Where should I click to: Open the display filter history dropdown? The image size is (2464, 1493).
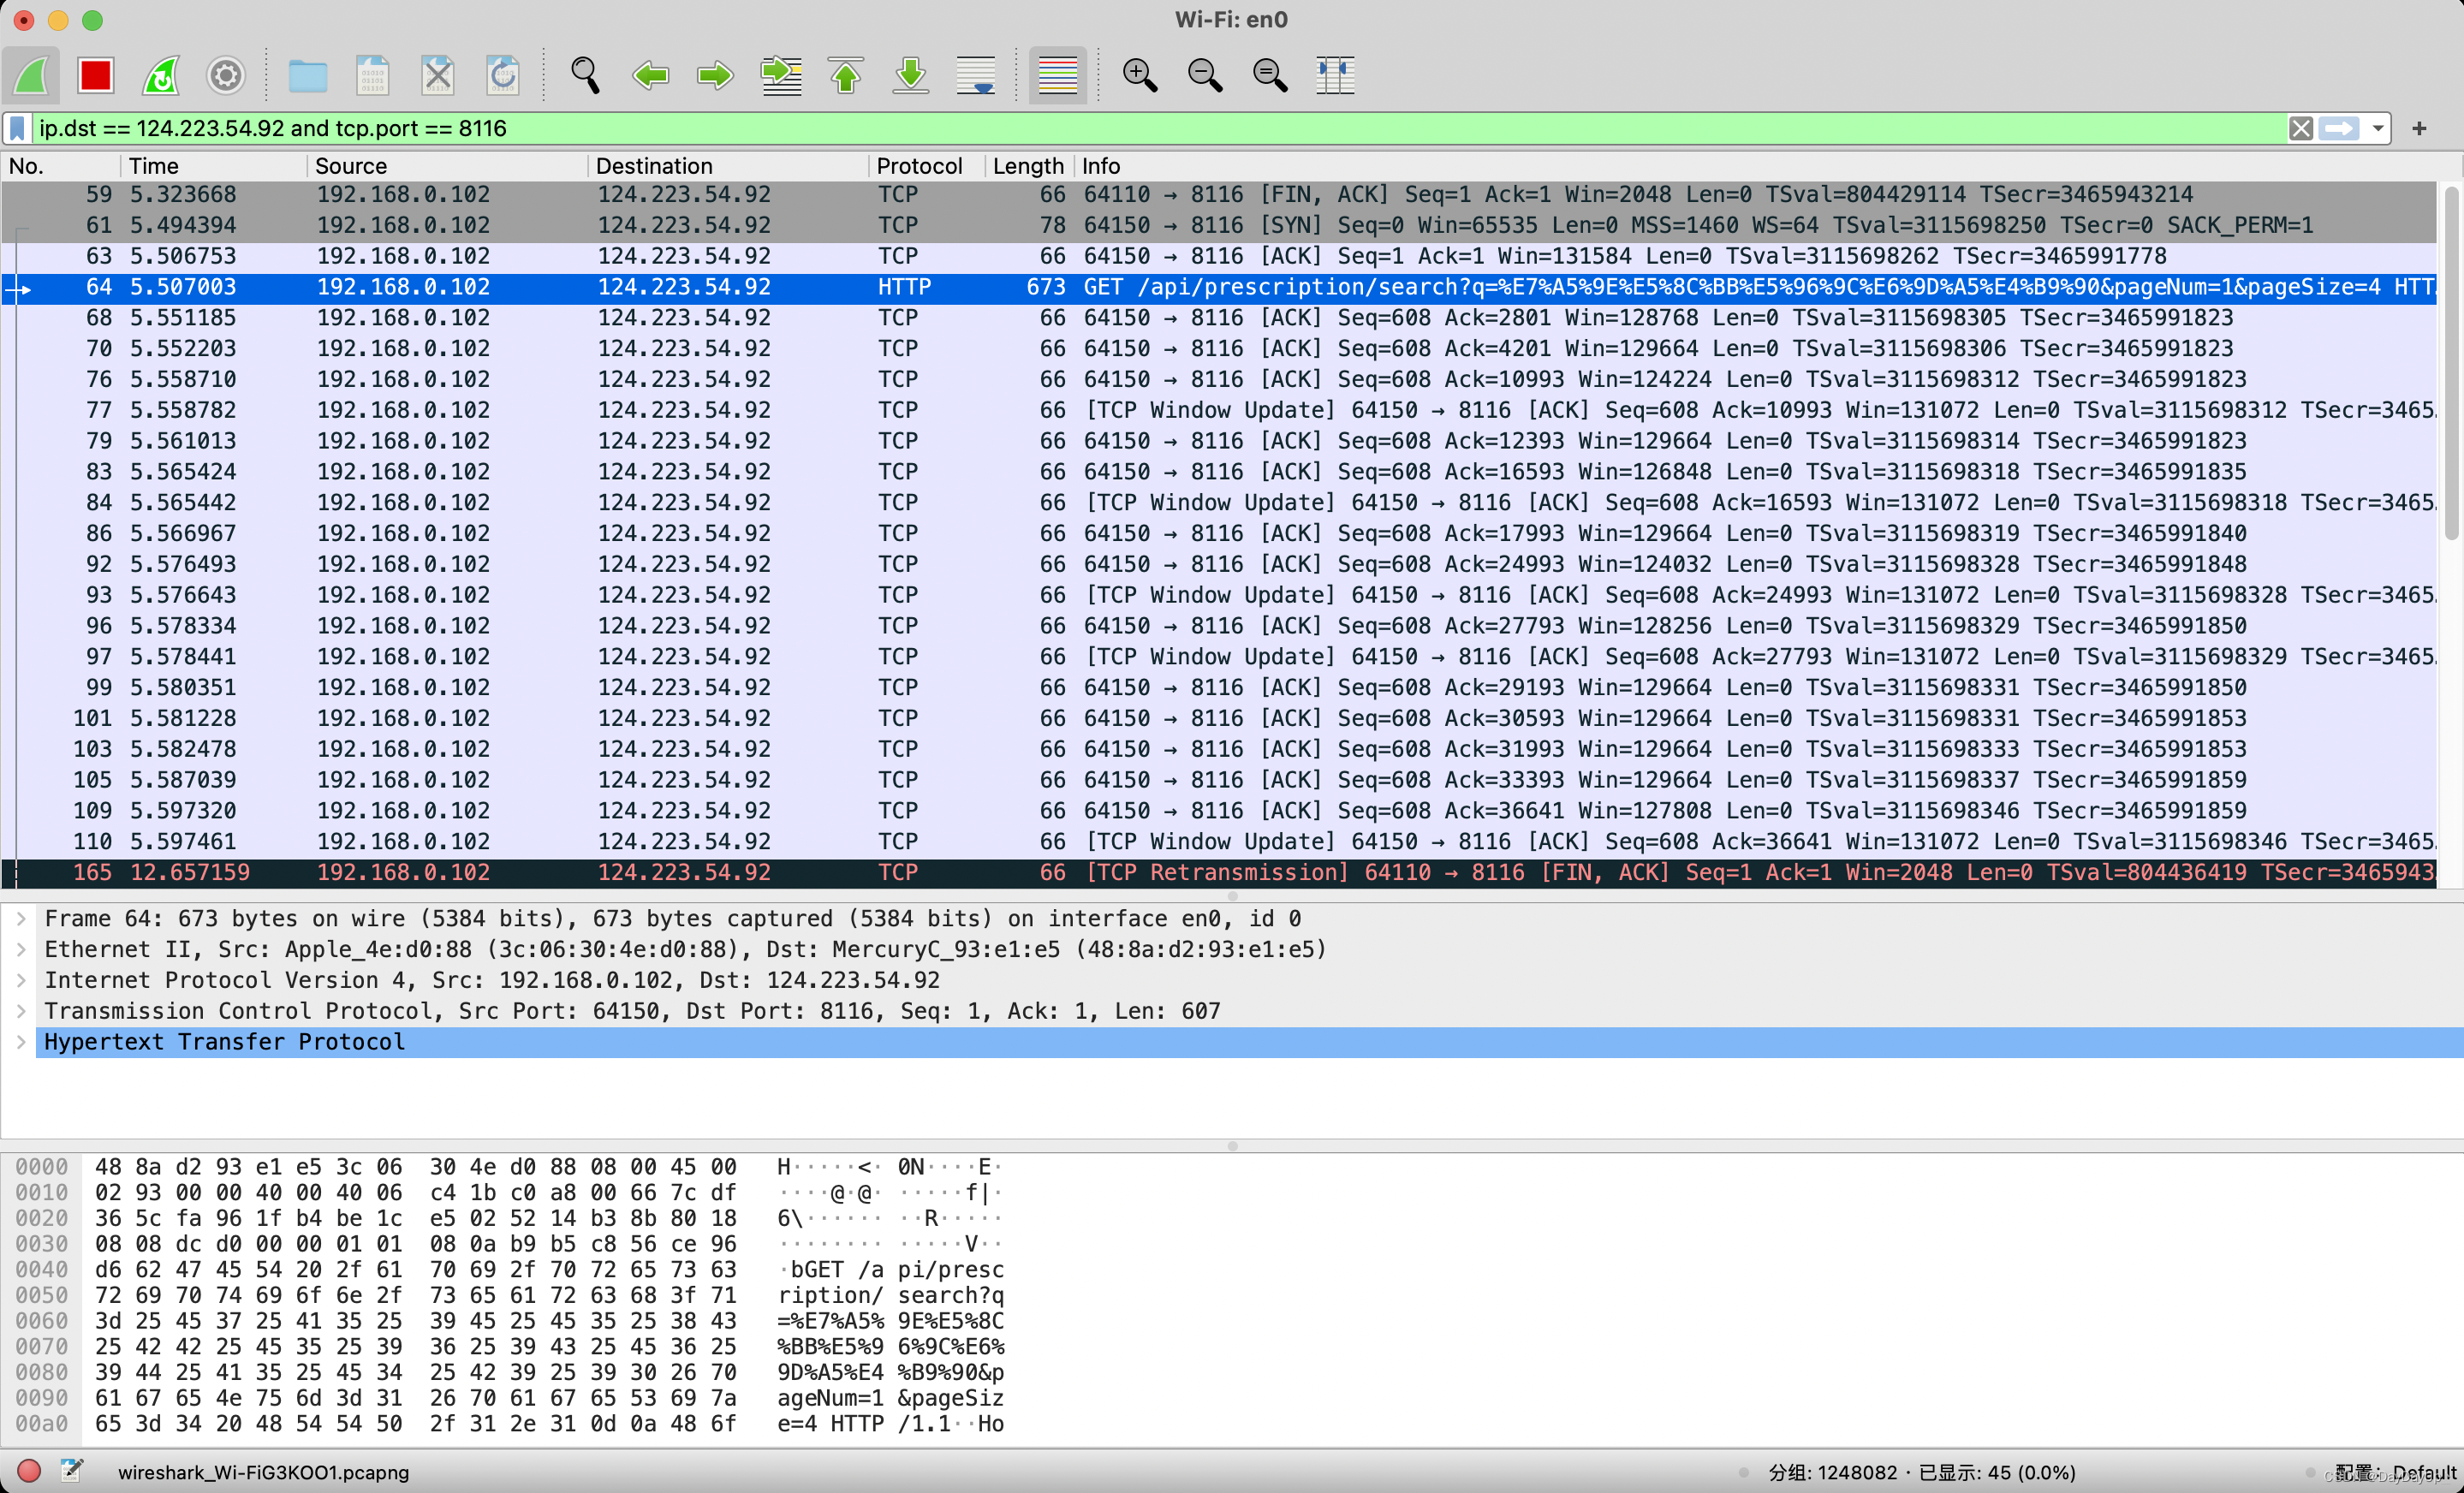[2377, 128]
